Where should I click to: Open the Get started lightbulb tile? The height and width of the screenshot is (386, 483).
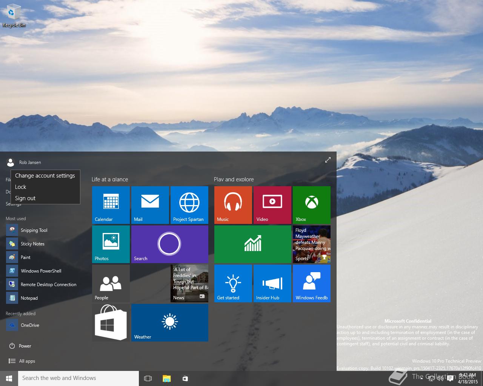233,283
